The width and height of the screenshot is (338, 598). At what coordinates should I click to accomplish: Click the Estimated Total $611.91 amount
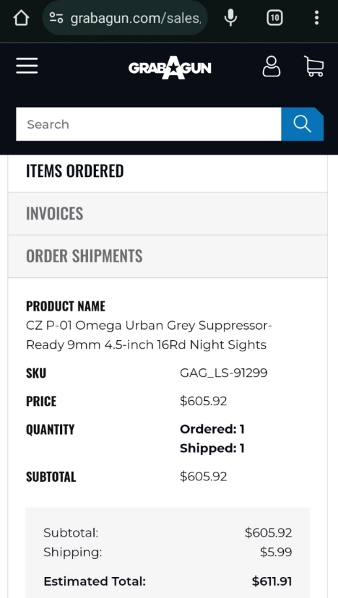click(x=272, y=581)
